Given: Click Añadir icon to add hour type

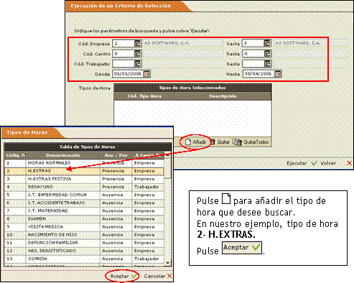Looking at the screenshot, I should click(188, 142).
